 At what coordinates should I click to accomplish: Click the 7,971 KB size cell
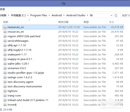click(x=118, y=73)
